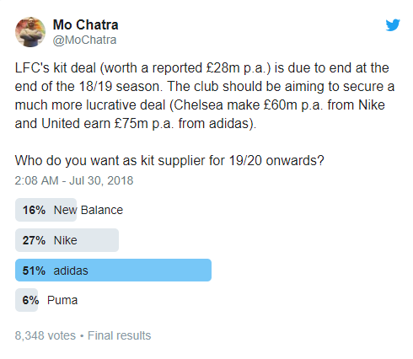Click the 16% result label

point(34,210)
